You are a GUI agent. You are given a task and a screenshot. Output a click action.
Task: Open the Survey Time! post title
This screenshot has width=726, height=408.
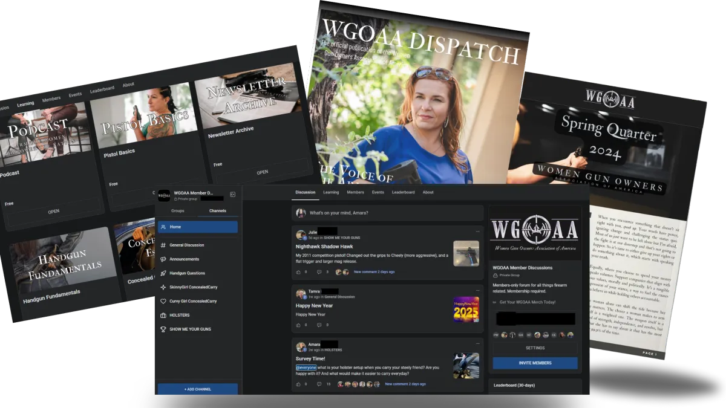[x=310, y=358]
